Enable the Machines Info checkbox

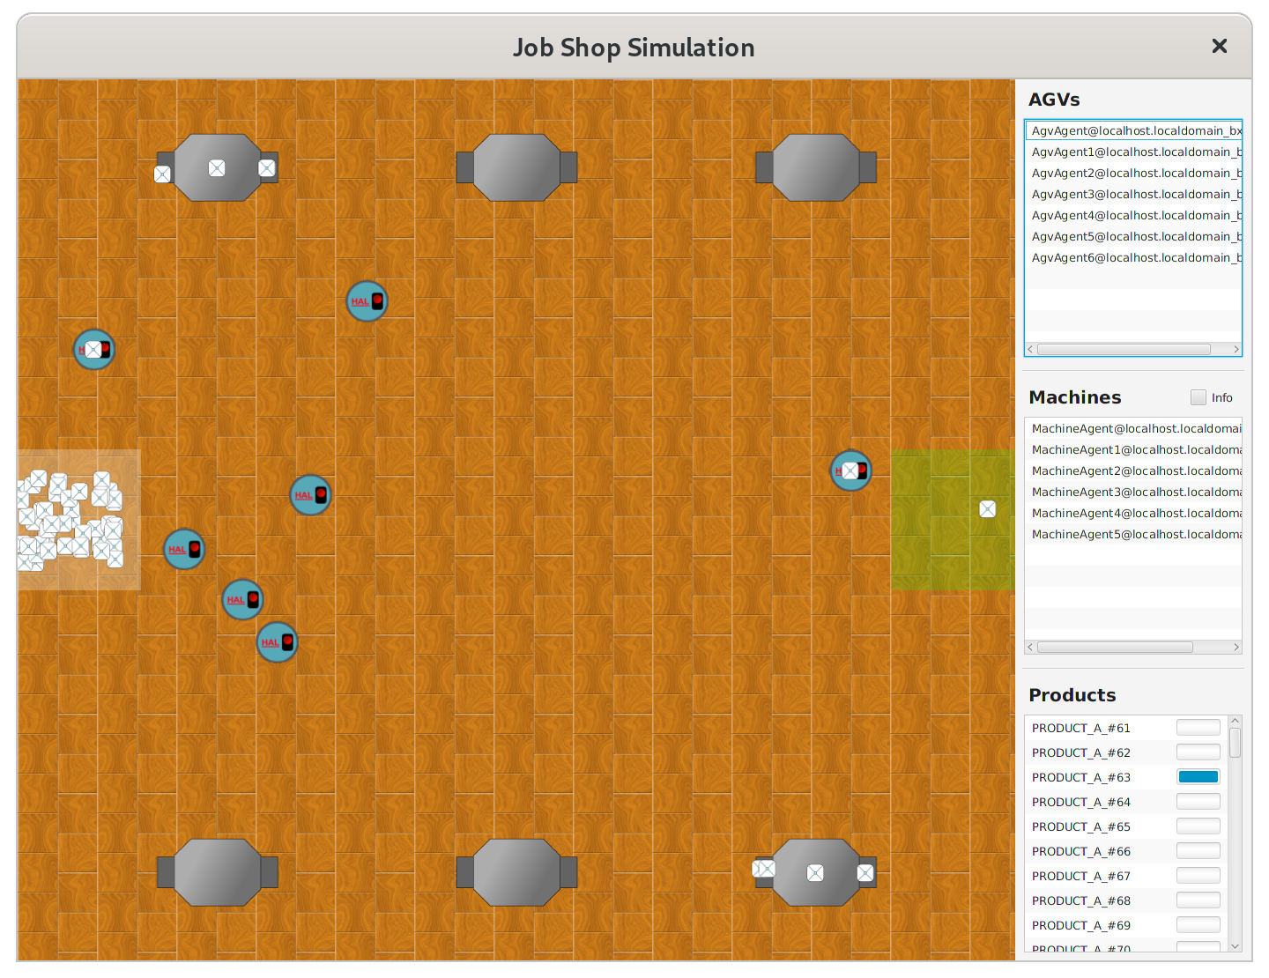[x=1198, y=397]
